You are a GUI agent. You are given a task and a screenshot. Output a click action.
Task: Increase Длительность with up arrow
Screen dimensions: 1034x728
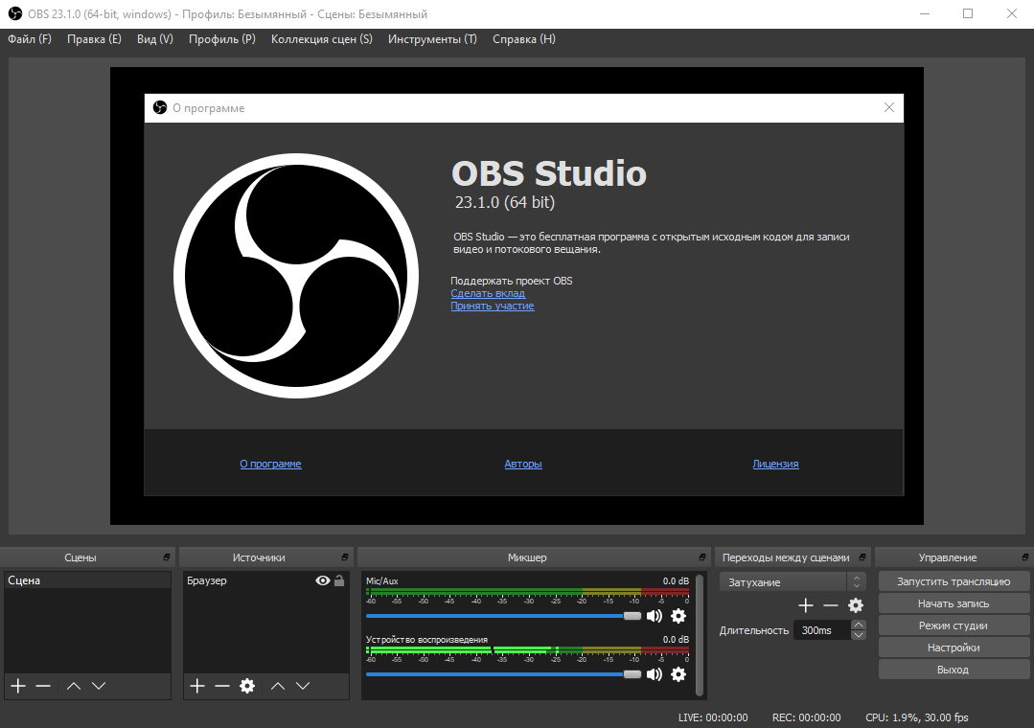[x=858, y=626]
